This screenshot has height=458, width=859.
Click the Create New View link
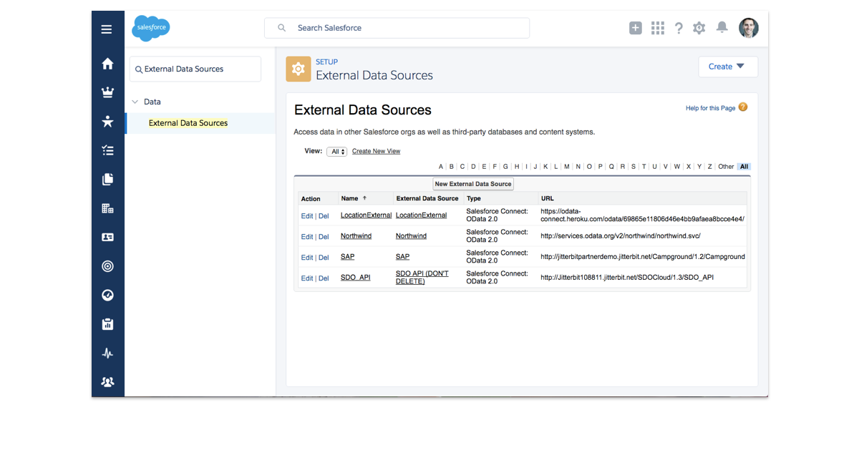point(376,151)
